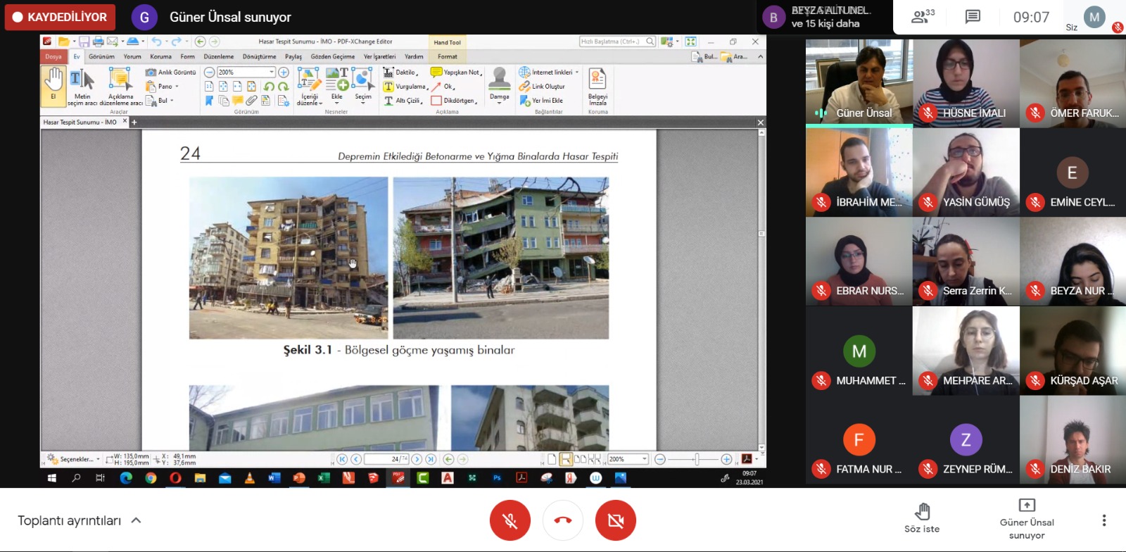Viewport: 1126px width, 552px height.
Task: Click the zoom out minus icon in ribbon
Action: (x=209, y=72)
